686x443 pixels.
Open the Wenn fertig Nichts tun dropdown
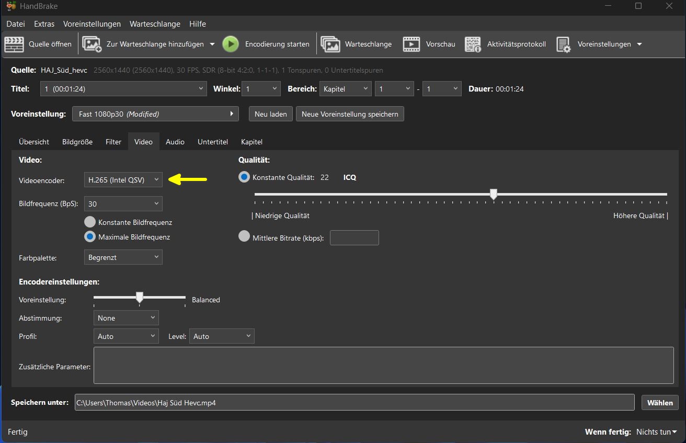[x=656, y=432]
